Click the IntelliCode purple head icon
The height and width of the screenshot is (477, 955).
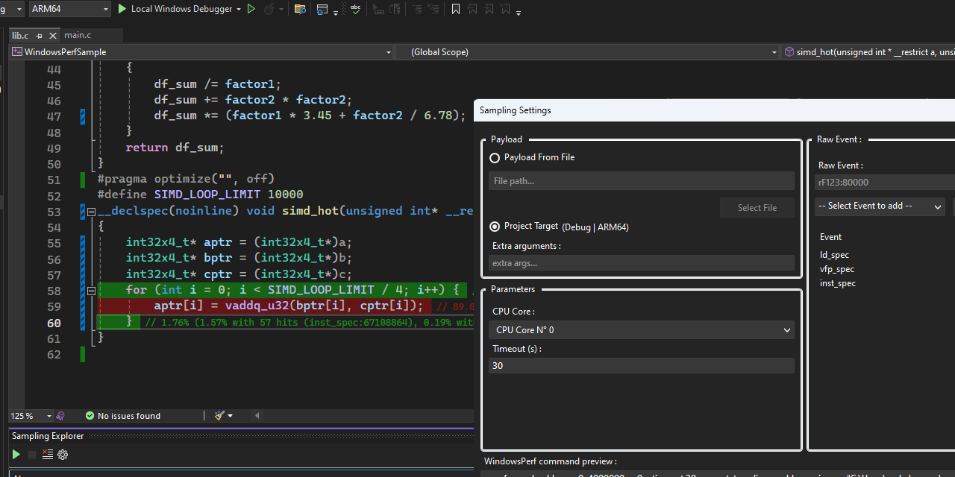(60, 416)
